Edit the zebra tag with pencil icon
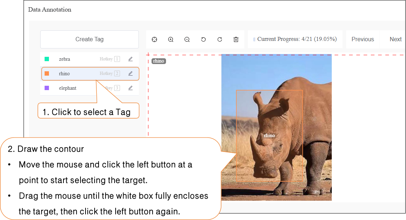 [130, 59]
